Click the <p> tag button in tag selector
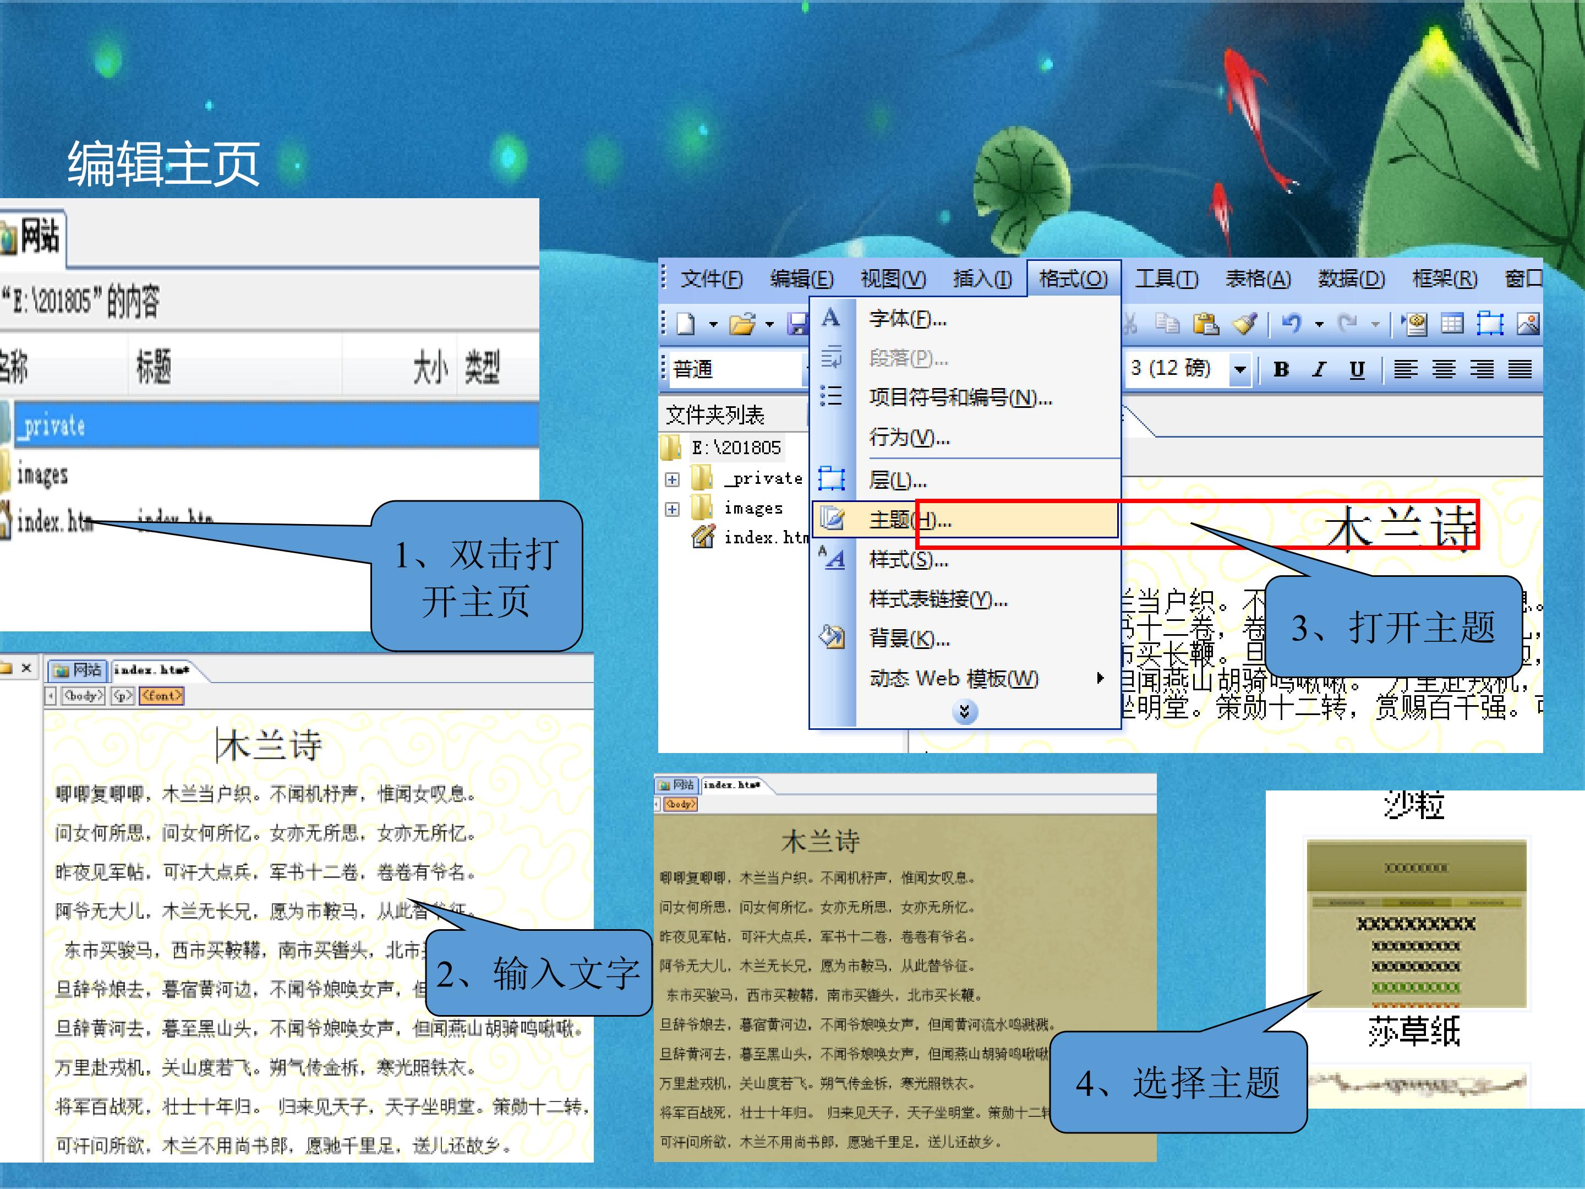 click(x=123, y=695)
